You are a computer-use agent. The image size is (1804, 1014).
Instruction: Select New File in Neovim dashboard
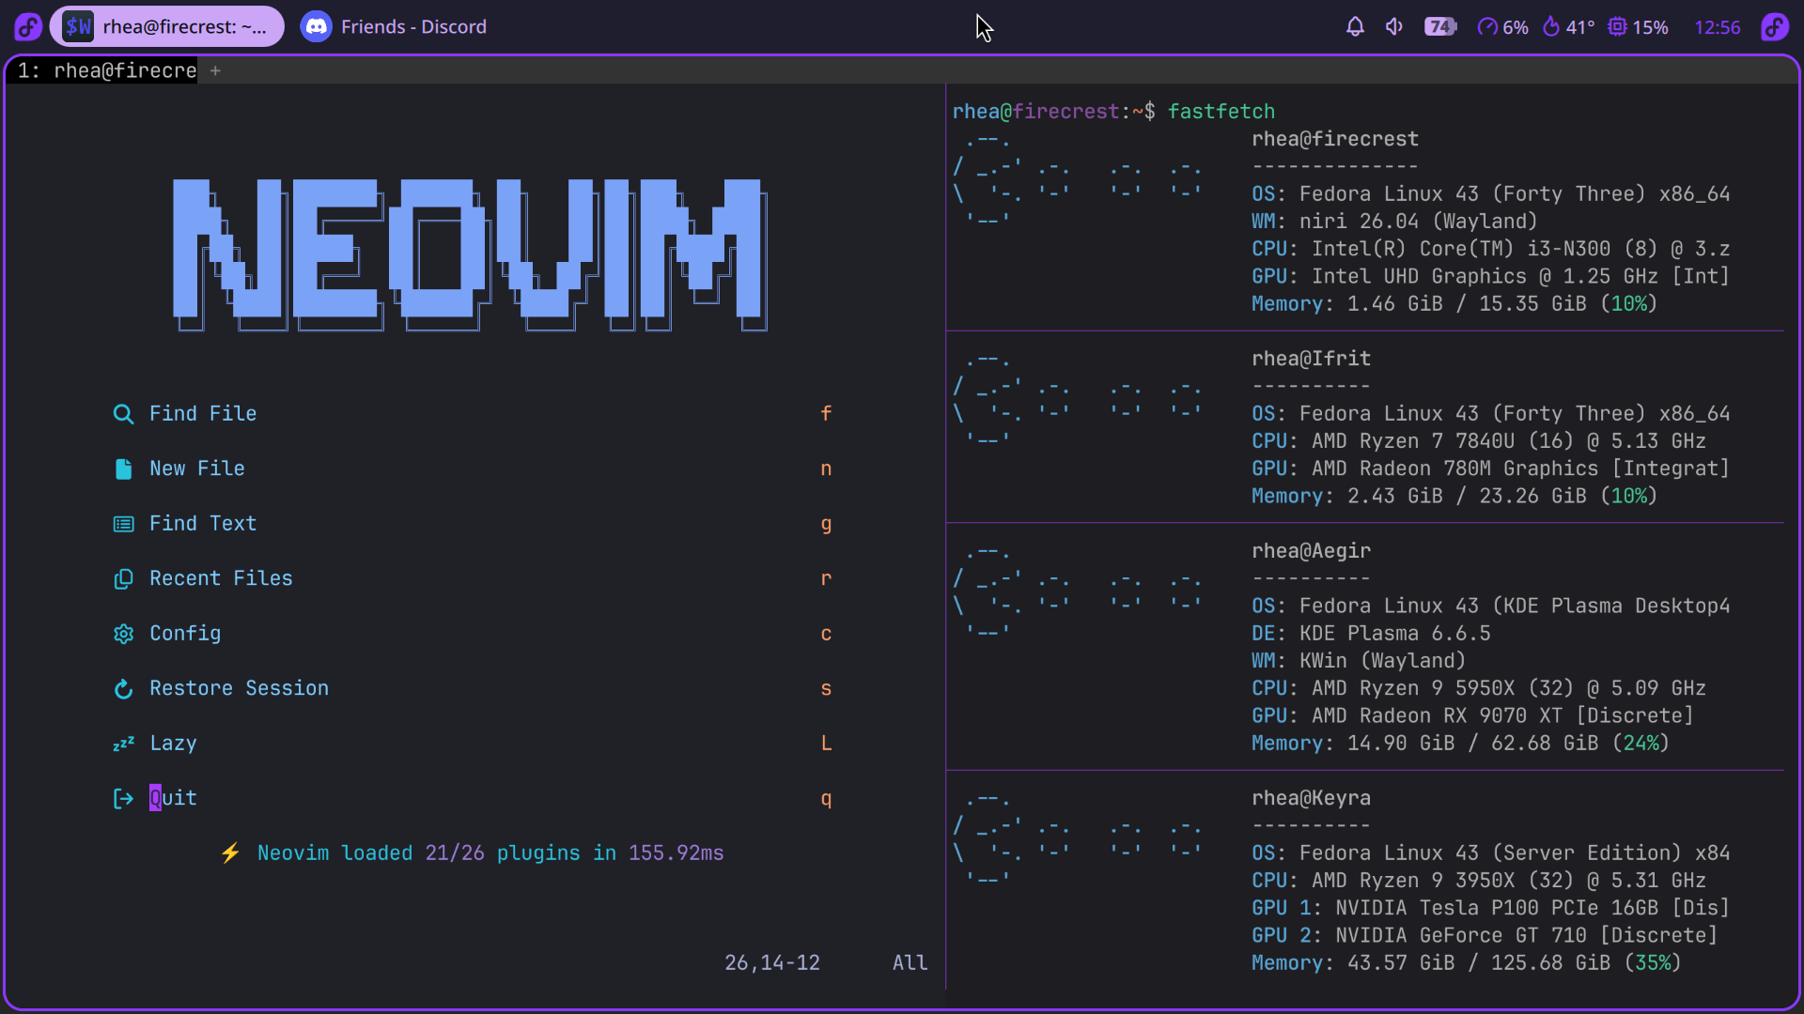(197, 469)
